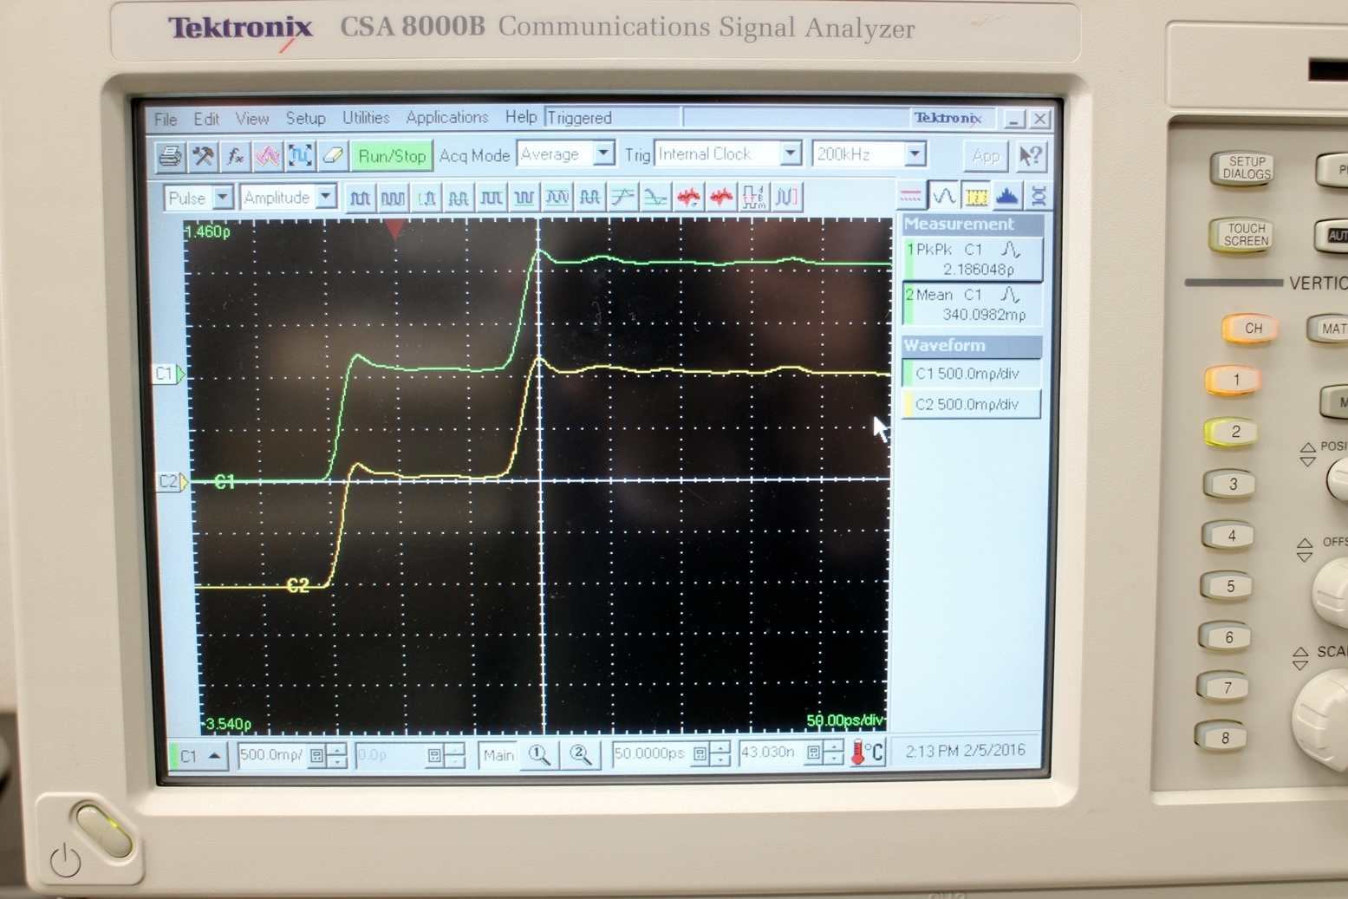Toggle the cursor readout red-lines icon

click(910, 196)
